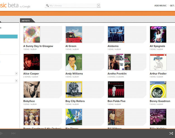The image size is (175, 138).
Task: Click the Alice Cooper artist name
Action: (x=31, y=74)
